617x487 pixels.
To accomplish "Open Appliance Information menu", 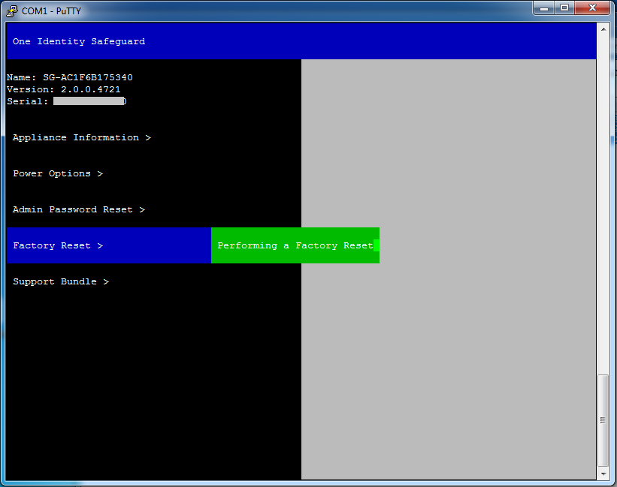I will [x=82, y=137].
